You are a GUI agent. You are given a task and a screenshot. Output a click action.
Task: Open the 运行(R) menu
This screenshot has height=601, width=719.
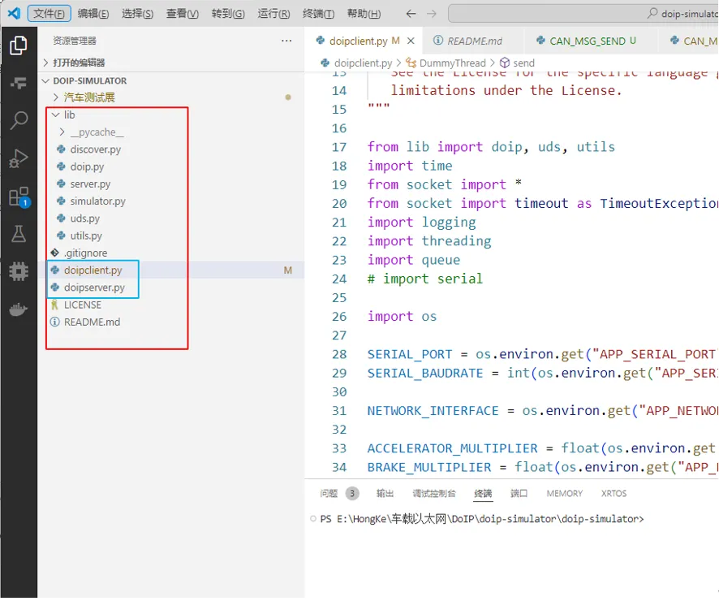273,13
